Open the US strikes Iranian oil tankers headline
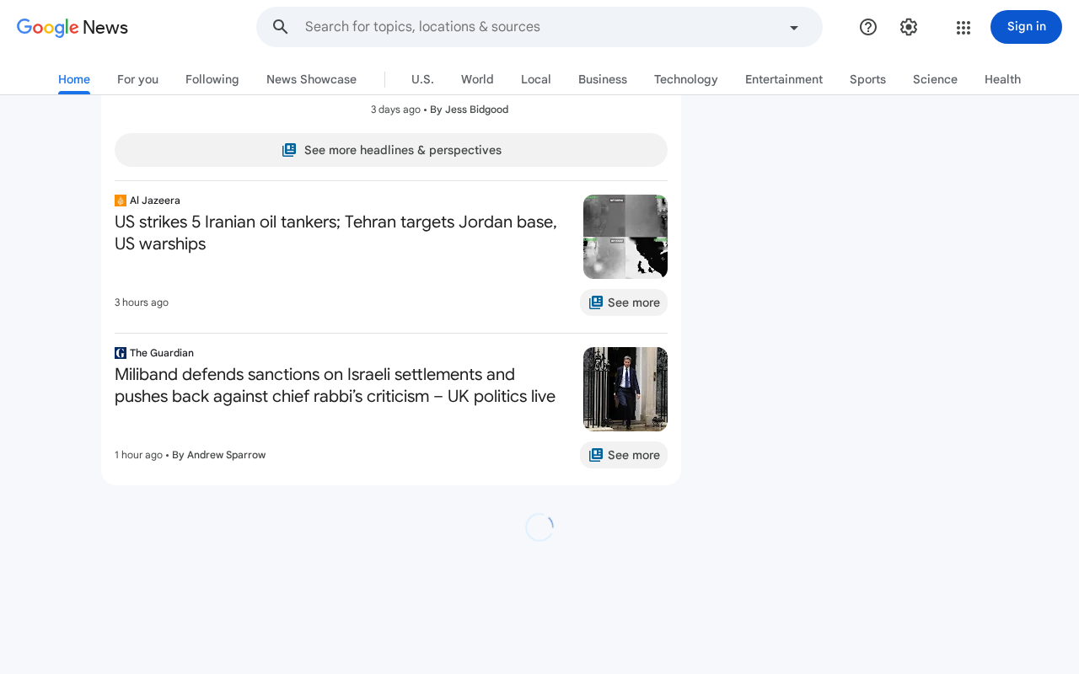The height and width of the screenshot is (674, 1079). pyautogui.click(x=336, y=233)
